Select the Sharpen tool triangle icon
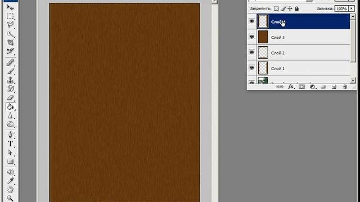Screen dimensions: 360x202 tap(10, 116)
